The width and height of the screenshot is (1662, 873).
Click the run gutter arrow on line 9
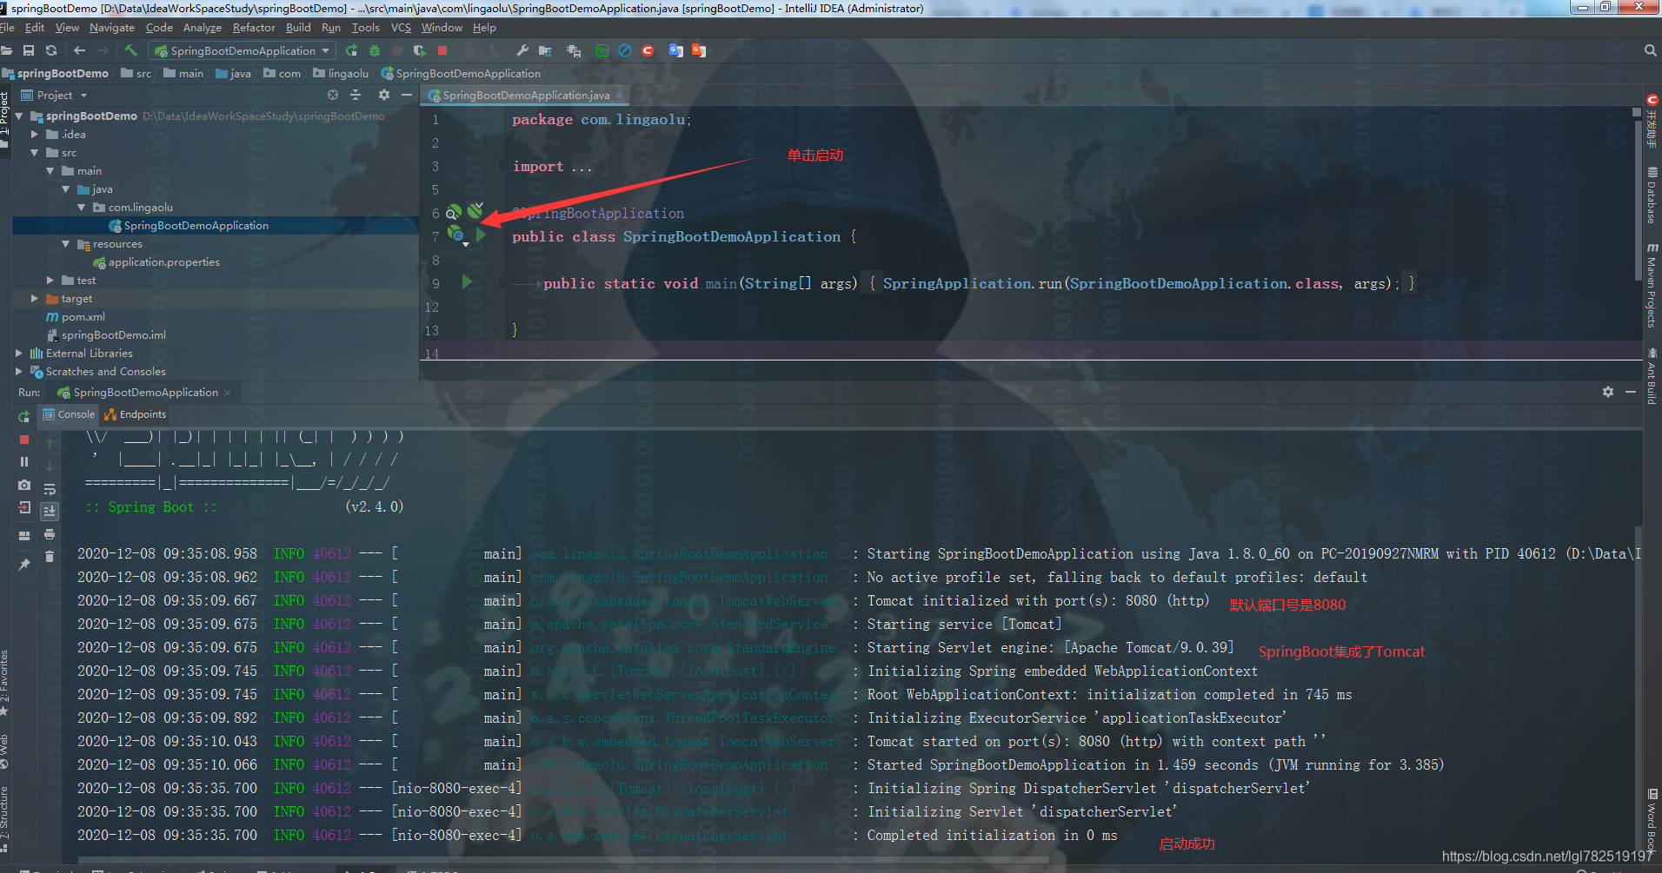(467, 281)
